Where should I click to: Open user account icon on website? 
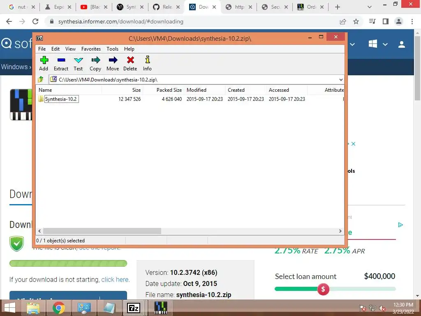[x=402, y=44]
